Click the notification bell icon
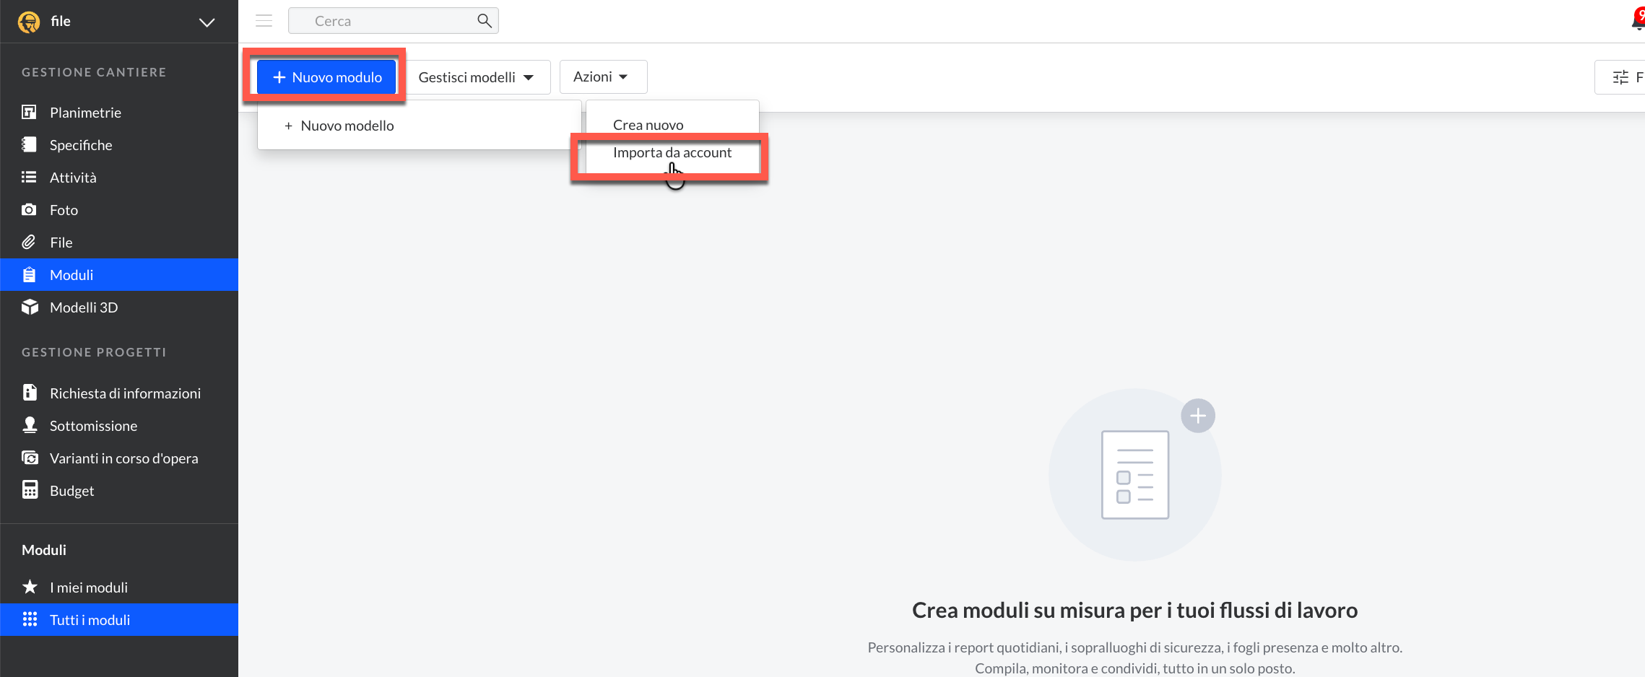This screenshot has width=1645, height=677. [x=1638, y=21]
